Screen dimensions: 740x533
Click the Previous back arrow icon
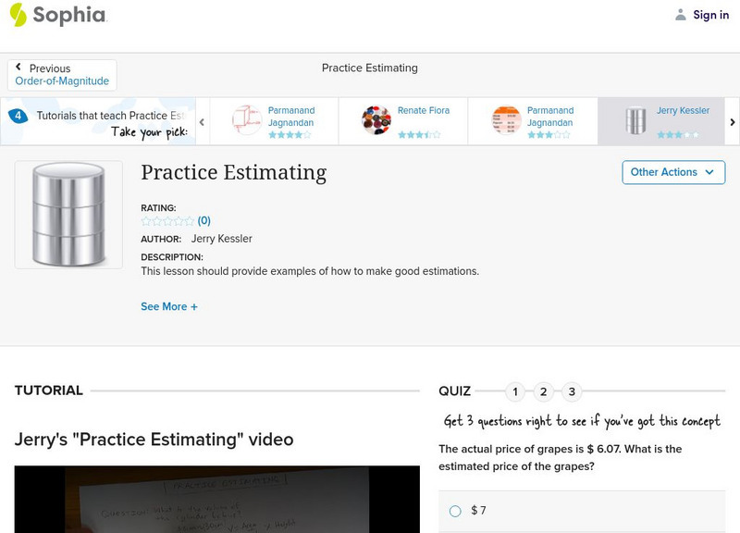(18, 68)
